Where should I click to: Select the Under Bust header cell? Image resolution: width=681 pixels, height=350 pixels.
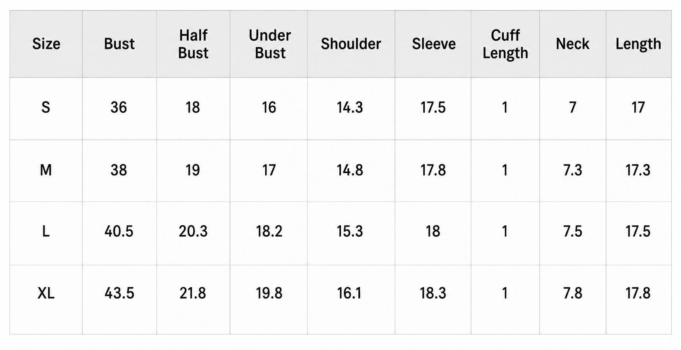[x=270, y=44]
